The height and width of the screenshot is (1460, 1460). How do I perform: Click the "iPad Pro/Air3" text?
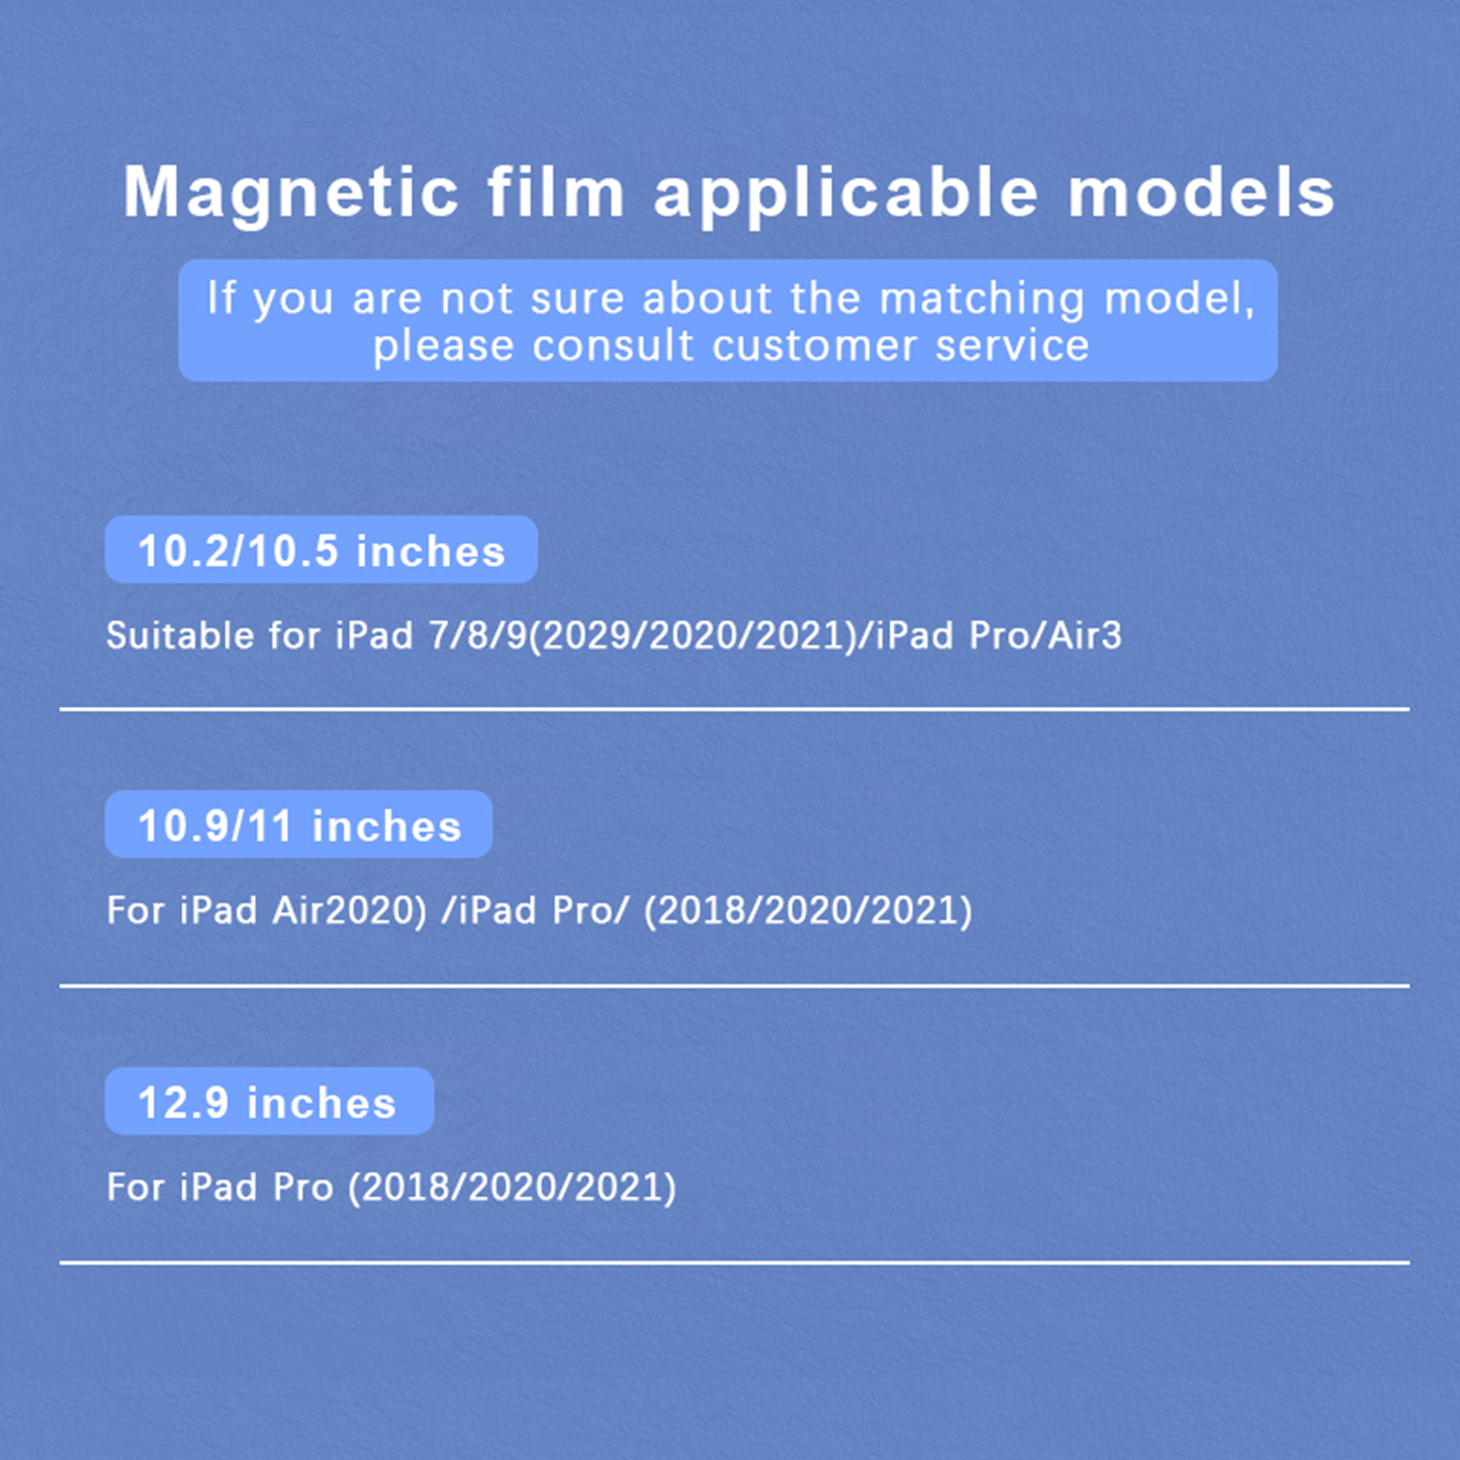[998, 636]
